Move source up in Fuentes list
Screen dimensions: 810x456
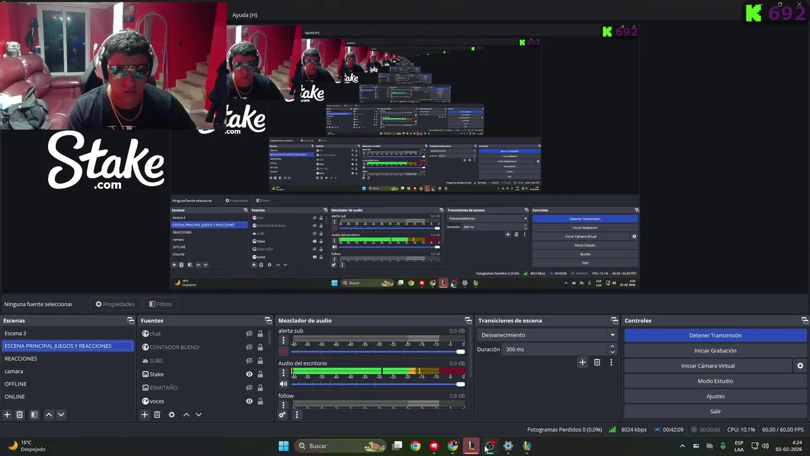[x=186, y=415]
